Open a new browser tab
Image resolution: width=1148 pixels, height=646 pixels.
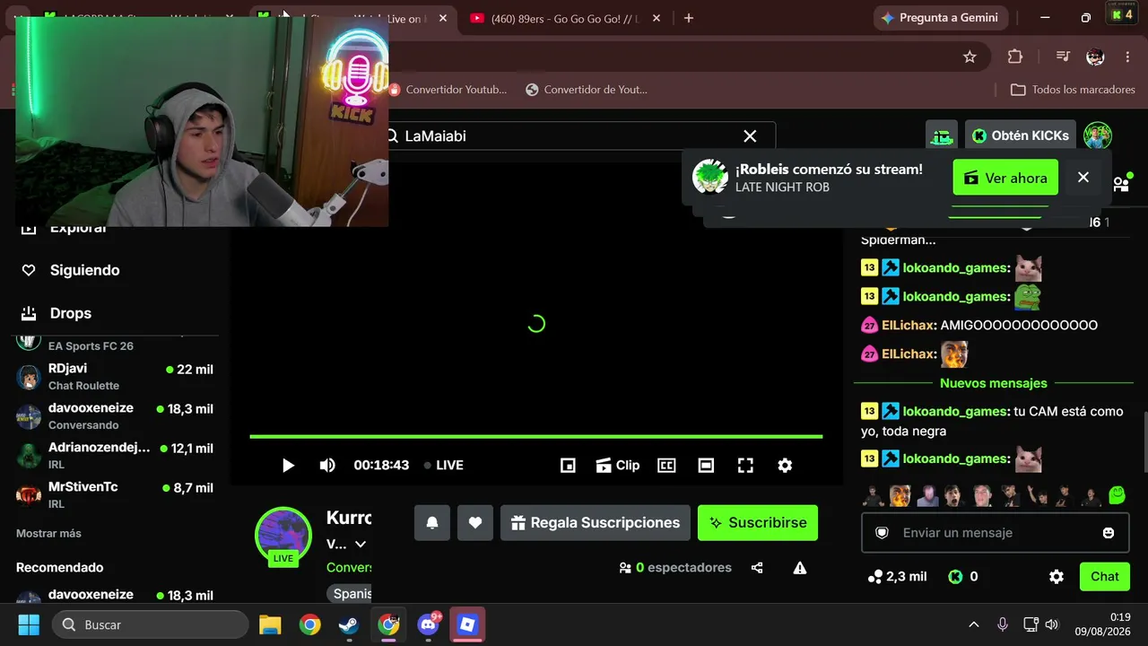tap(689, 18)
